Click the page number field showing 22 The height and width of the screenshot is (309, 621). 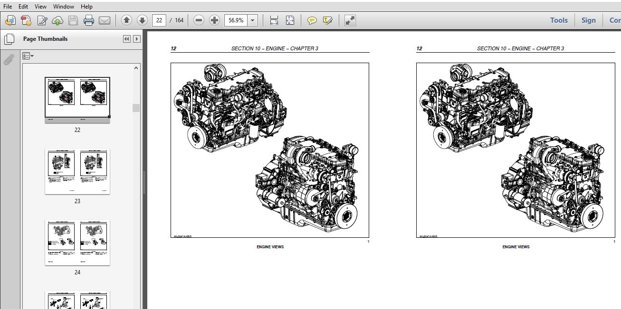tap(160, 20)
